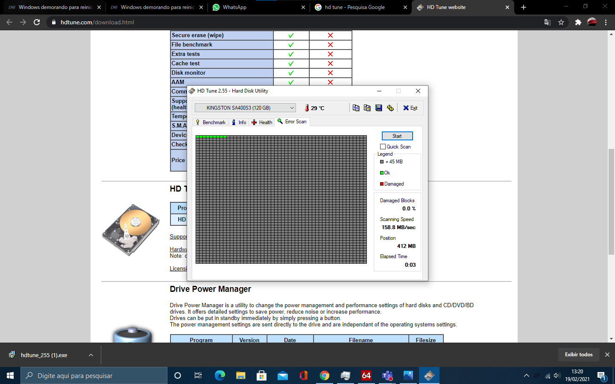Click the 'Digite aqui para pesquisar' search box
Screen dimensions: 615x384
coord(94,375)
